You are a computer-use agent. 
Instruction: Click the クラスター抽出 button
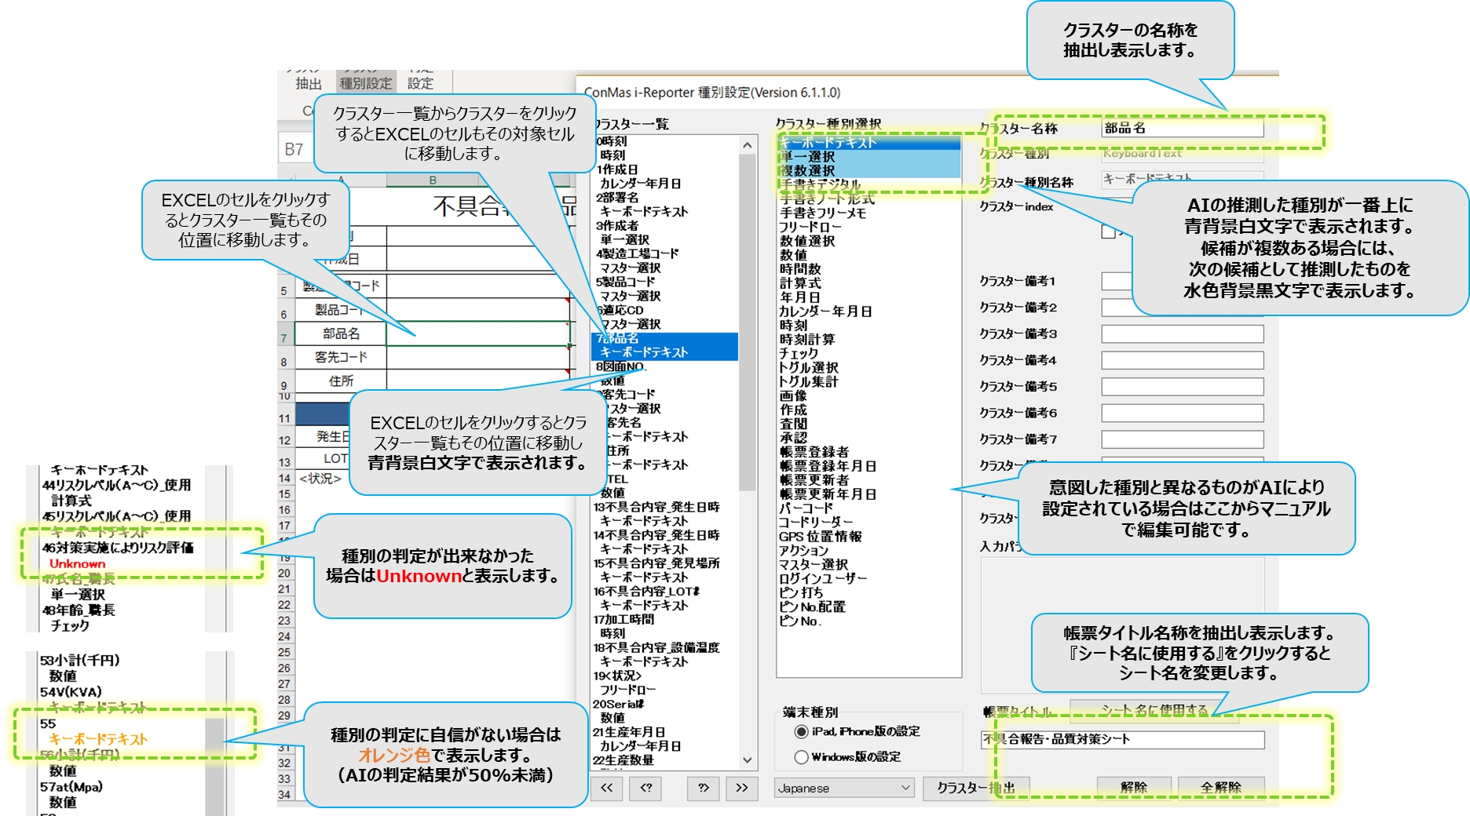975,787
